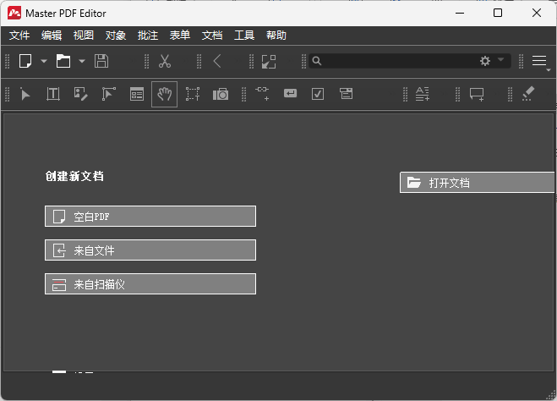Viewport: 557px width, 401px height.
Task: Click the Snapshot camera tool
Action: coord(221,94)
